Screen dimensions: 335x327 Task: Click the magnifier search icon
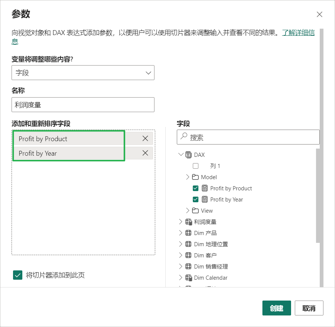tap(184, 136)
